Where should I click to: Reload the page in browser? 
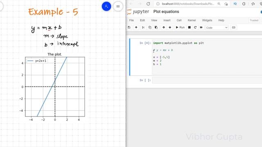pos(148,4)
